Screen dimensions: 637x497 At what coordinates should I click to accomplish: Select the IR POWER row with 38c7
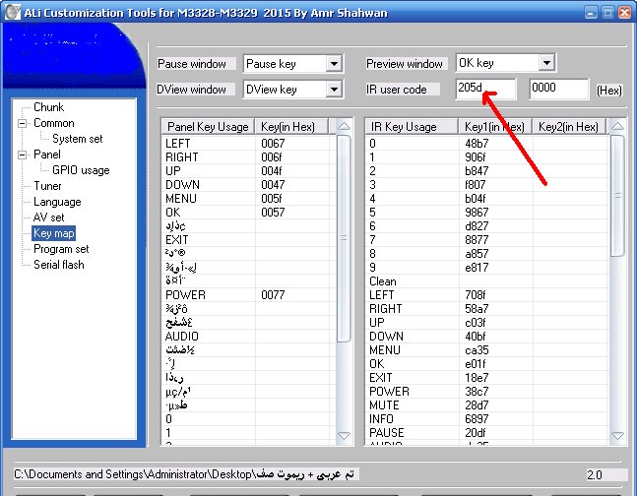click(x=487, y=392)
